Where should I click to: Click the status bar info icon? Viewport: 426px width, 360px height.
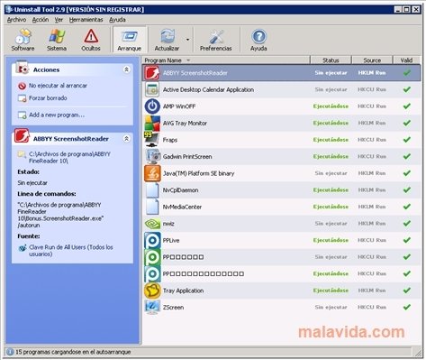click(x=10, y=352)
